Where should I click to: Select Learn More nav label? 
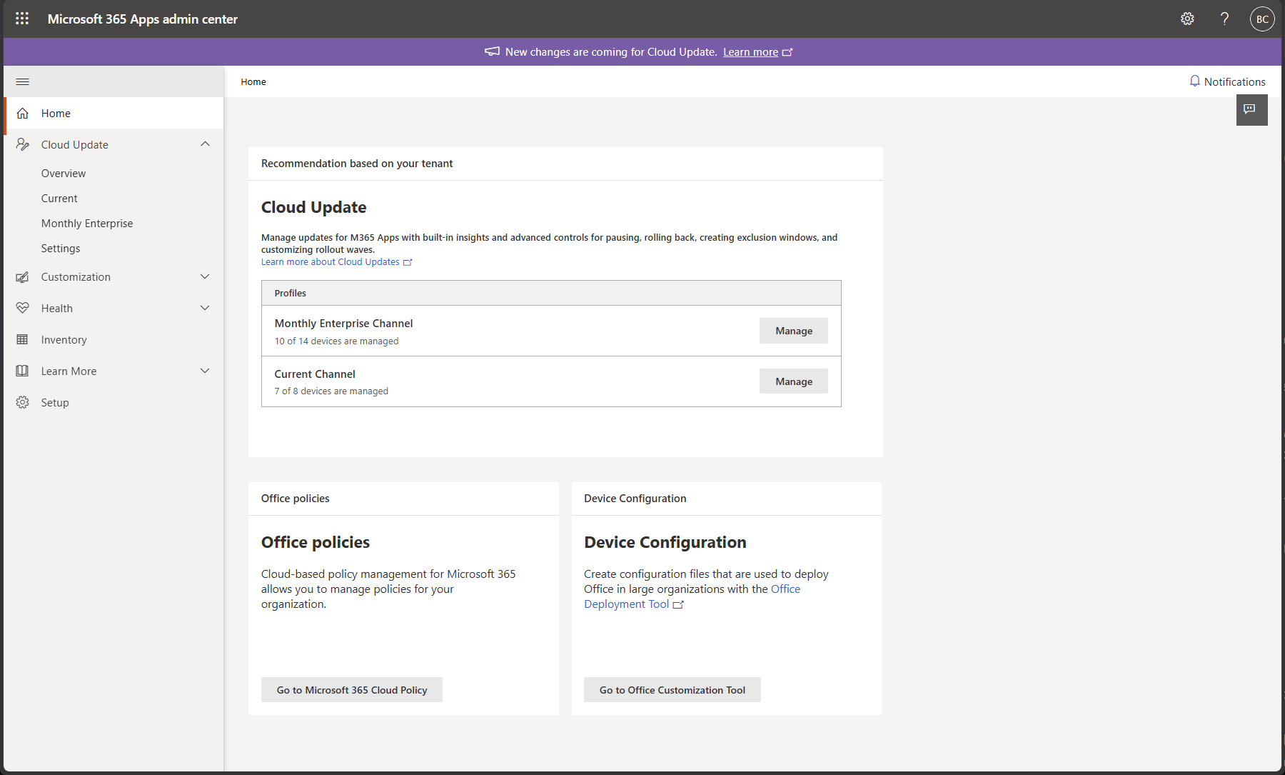pyautogui.click(x=69, y=371)
